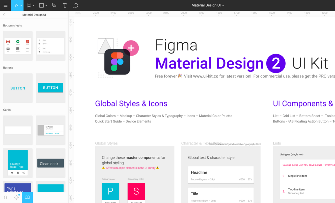Screen dimensions: 335x203
Task: Expand the Frame tool dropdown arrow
Action: point(34,6)
